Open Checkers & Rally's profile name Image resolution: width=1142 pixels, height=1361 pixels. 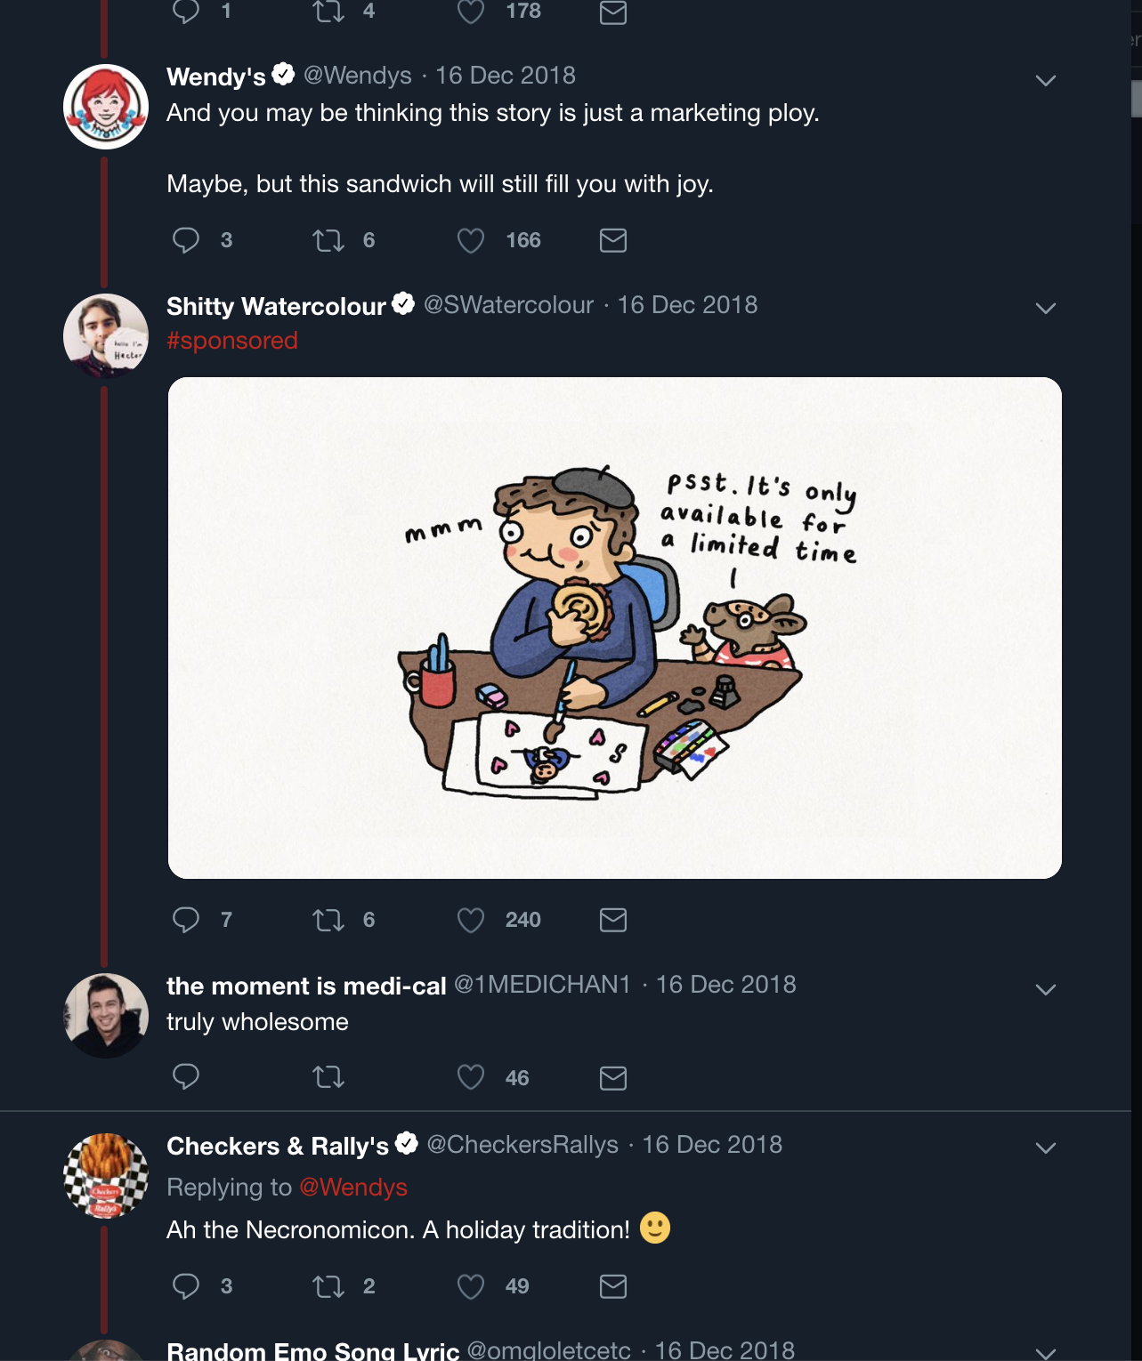[x=278, y=1146]
